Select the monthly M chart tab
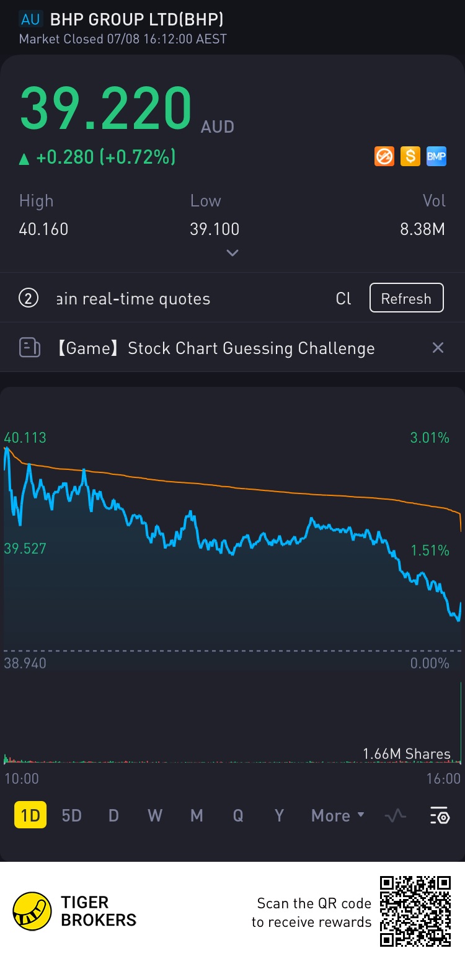 (x=197, y=815)
